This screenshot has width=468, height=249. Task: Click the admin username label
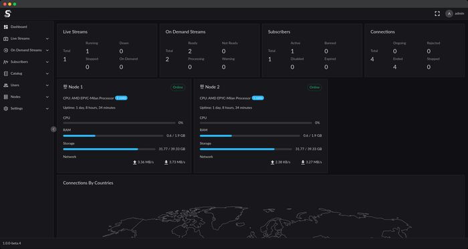(460, 14)
